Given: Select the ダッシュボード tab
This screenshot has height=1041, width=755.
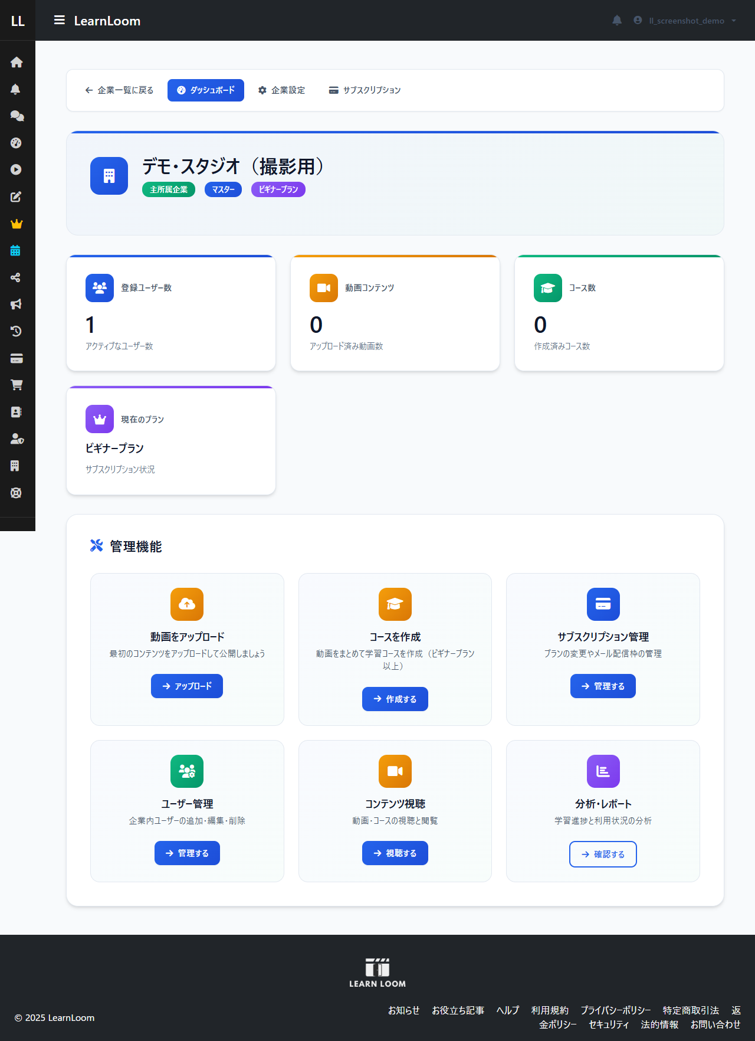Looking at the screenshot, I should (x=206, y=90).
